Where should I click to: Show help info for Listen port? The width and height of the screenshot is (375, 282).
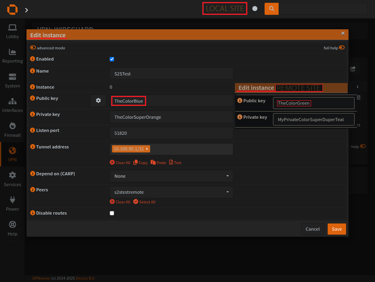(33, 130)
